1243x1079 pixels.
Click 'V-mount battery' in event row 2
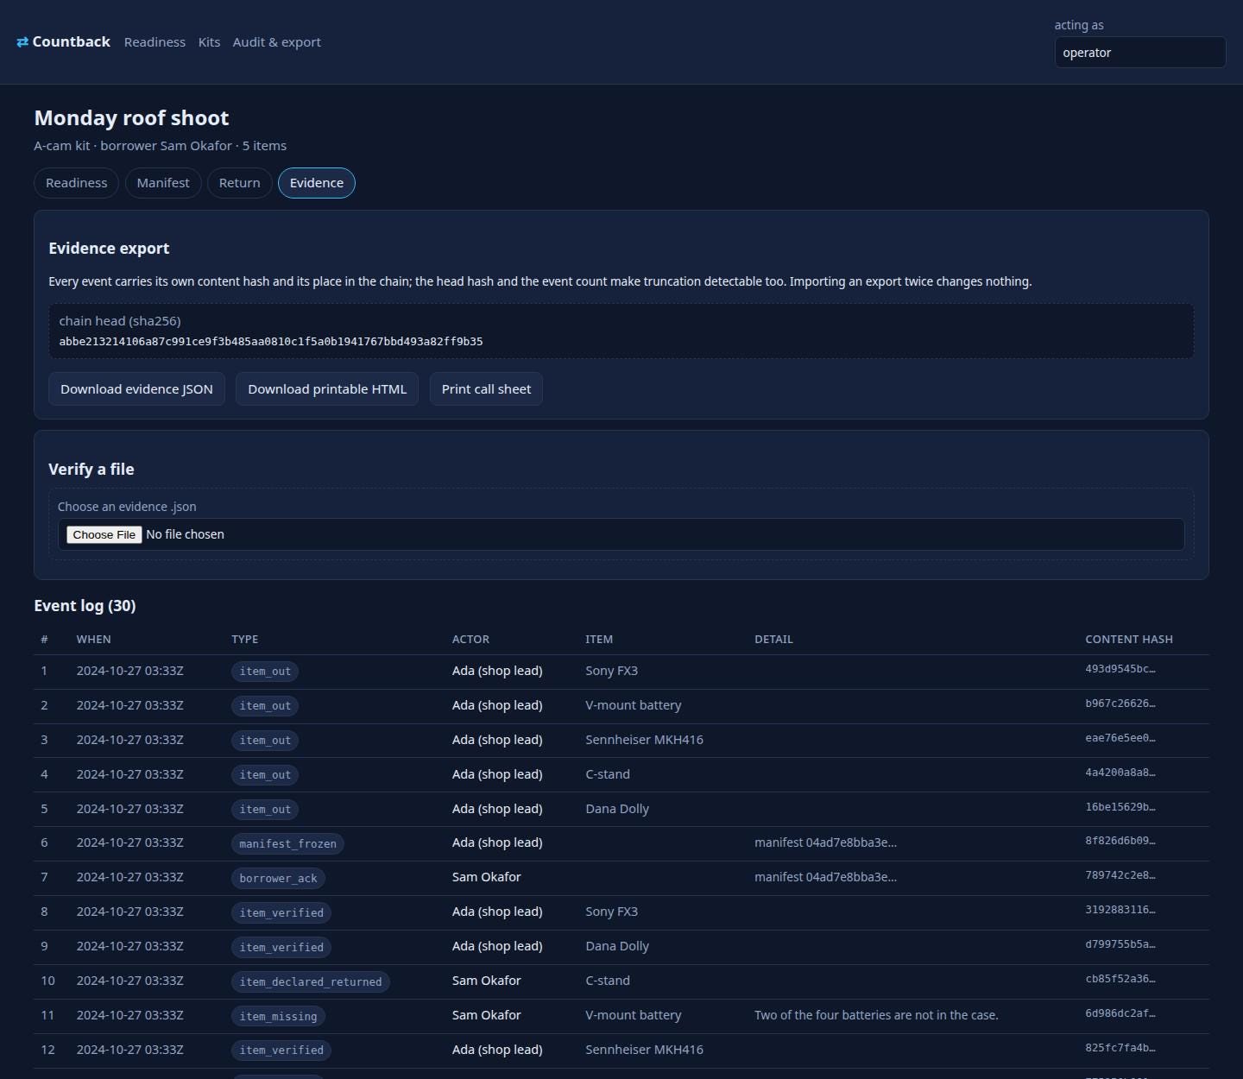coord(634,705)
